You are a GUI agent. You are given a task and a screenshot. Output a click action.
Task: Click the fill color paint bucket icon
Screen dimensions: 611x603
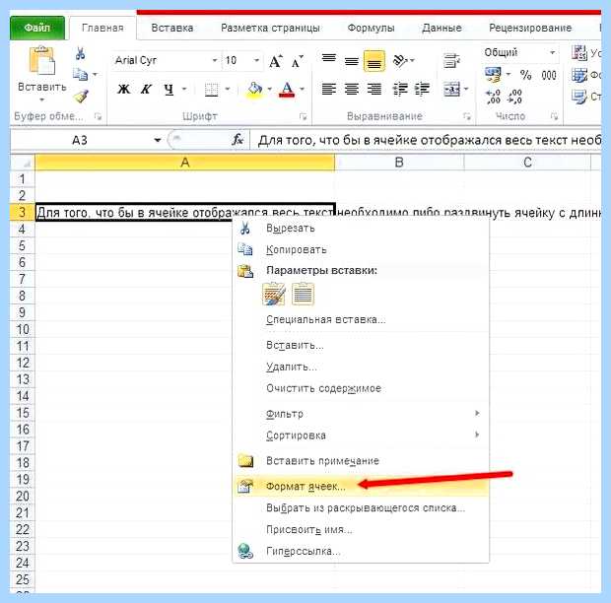(255, 90)
